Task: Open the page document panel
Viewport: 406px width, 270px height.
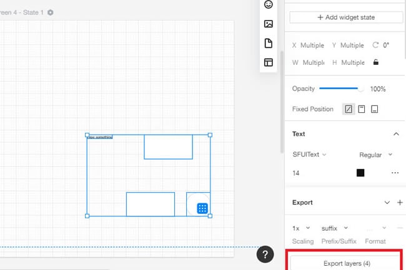Action: tap(268, 43)
